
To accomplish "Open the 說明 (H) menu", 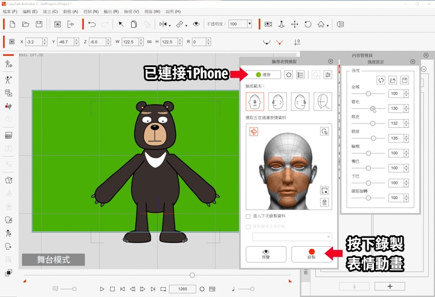I will click(x=173, y=11).
